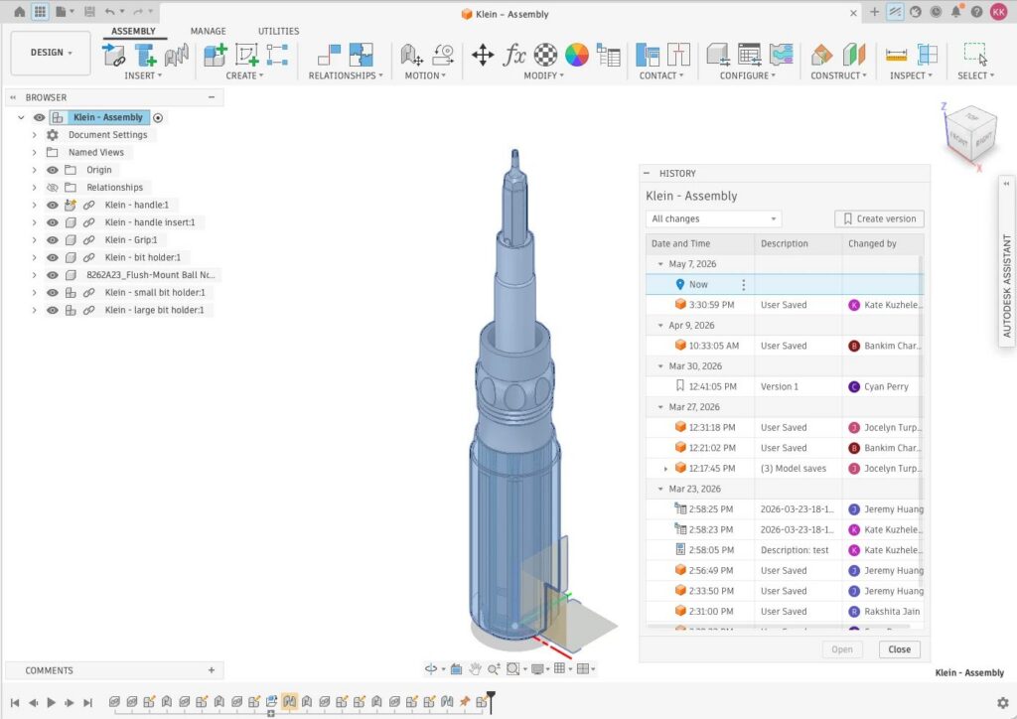Select the Measure ruler icon under Inspect

896,55
